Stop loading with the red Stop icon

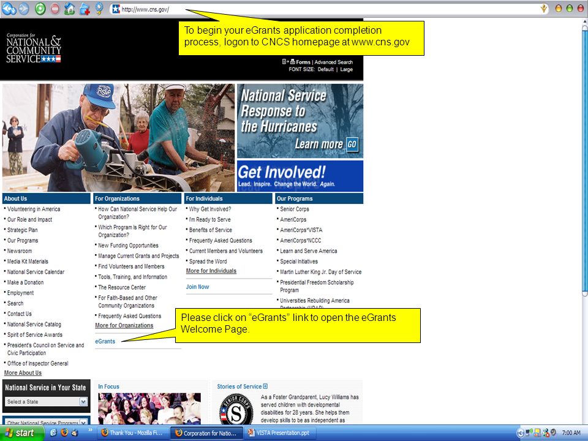[x=55, y=9]
